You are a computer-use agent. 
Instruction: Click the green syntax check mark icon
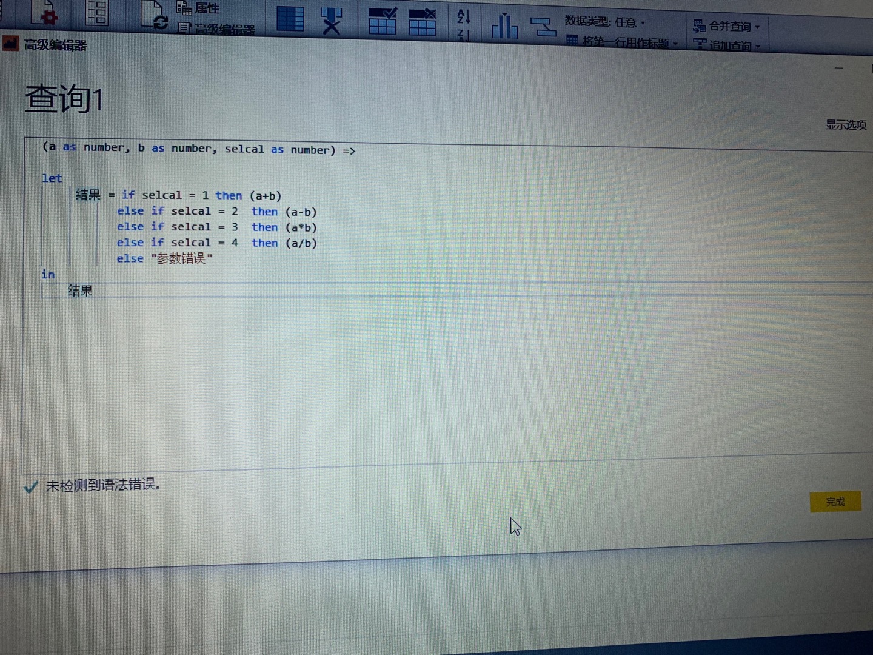click(x=31, y=486)
